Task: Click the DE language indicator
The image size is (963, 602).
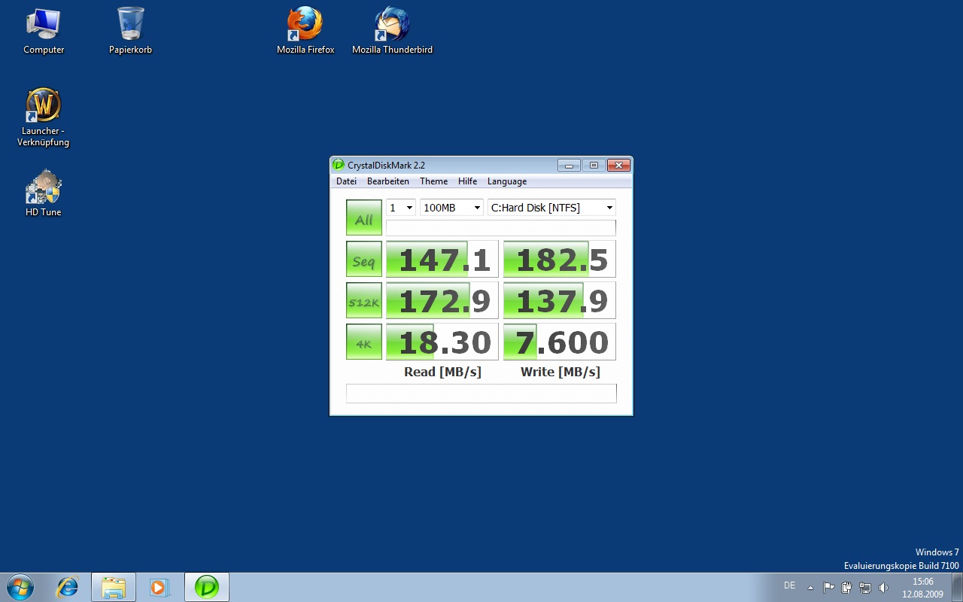Action: [x=789, y=585]
